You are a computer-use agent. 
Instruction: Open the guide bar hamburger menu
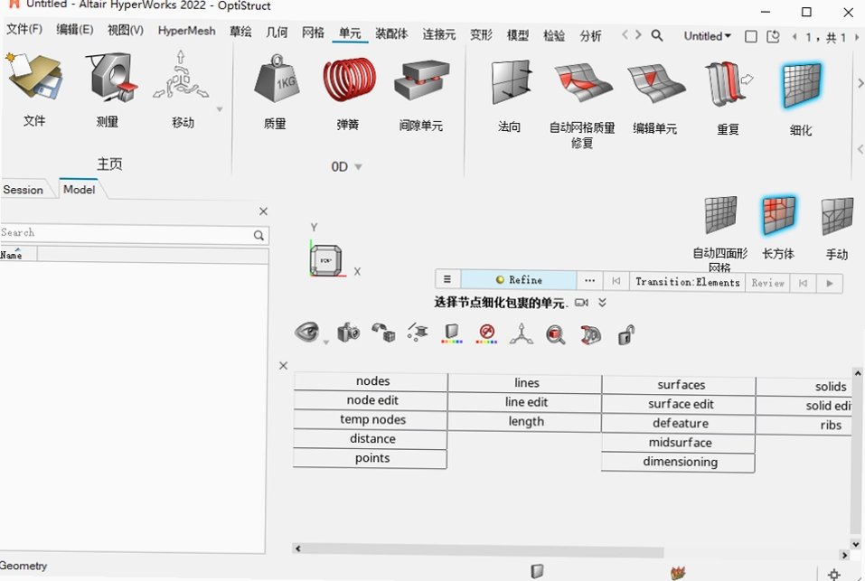(447, 279)
